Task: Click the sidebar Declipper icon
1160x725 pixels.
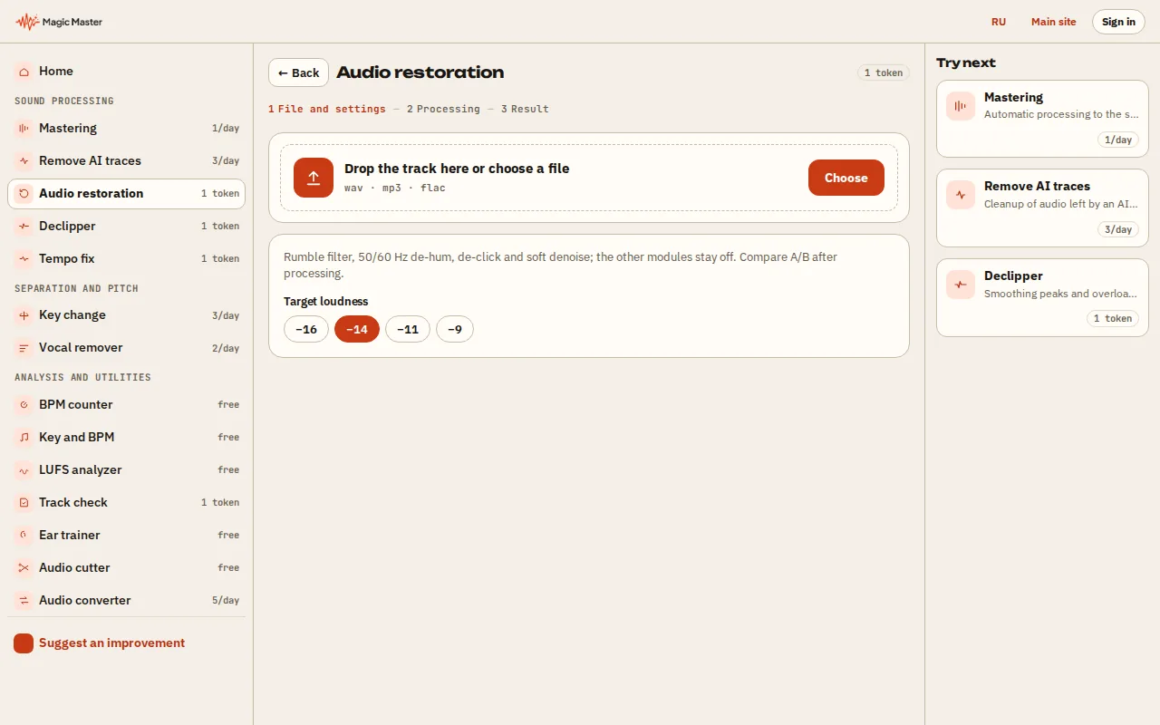Action: [x=24, y=227]
